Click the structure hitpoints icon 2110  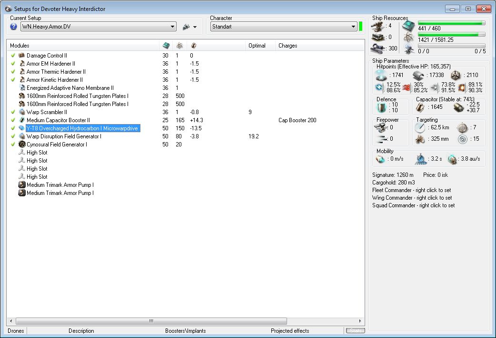point(456,75)
